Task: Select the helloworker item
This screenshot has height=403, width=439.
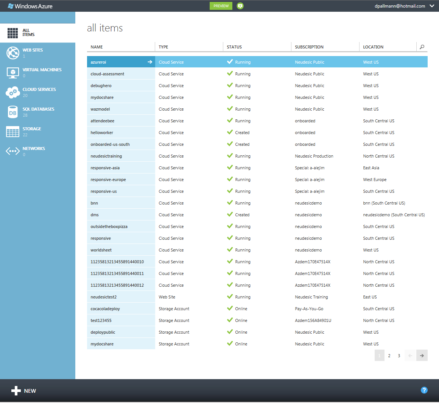Action: [x=102, y=133]
